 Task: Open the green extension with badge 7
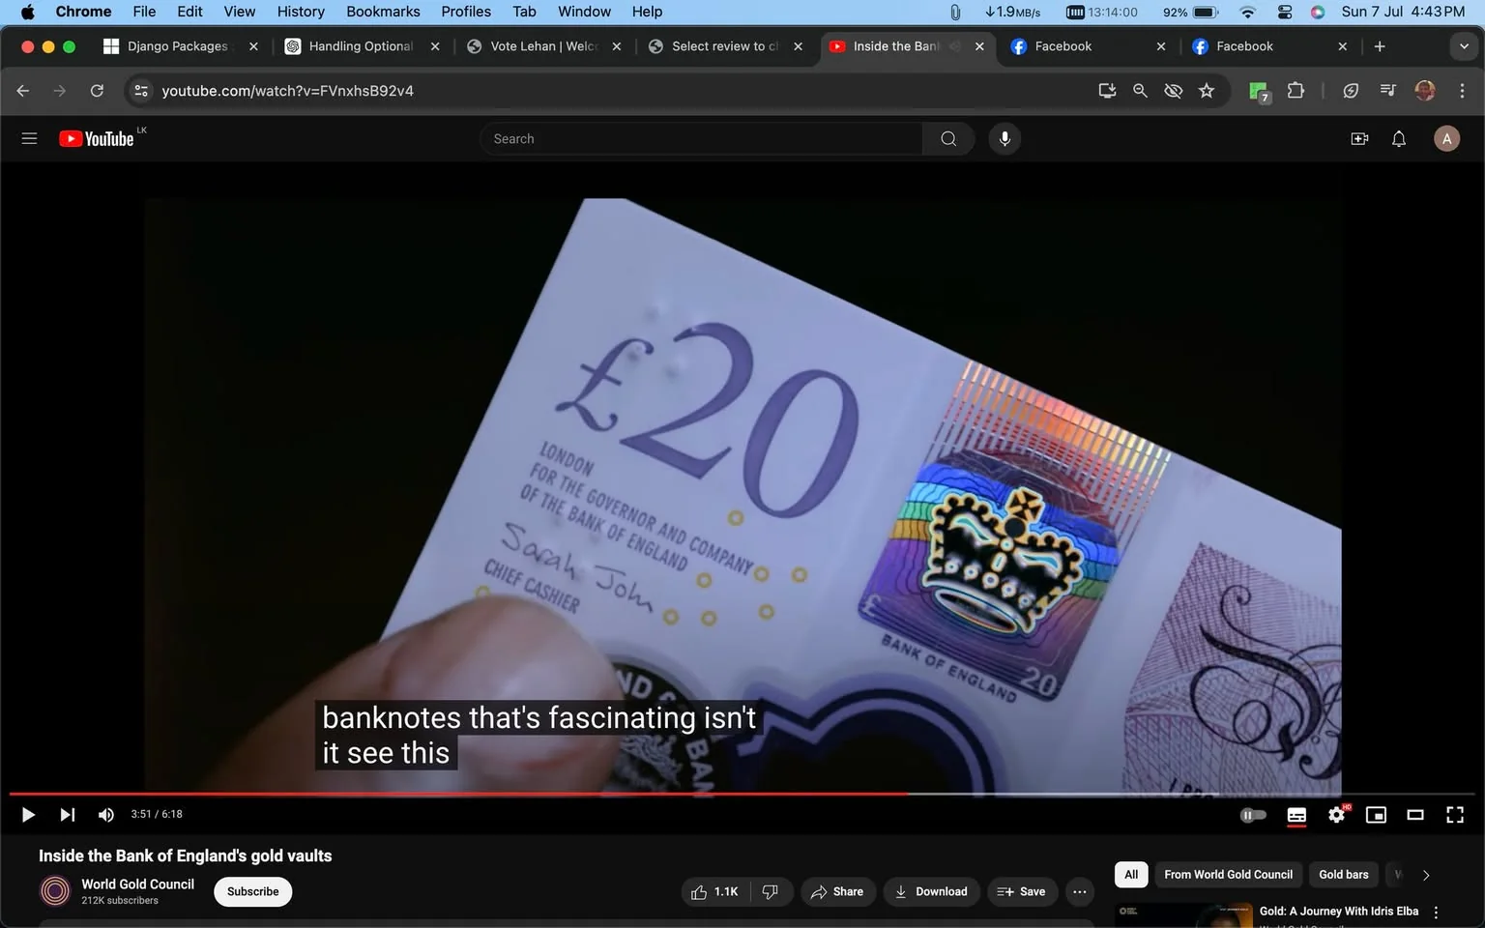coord(1259,92)
